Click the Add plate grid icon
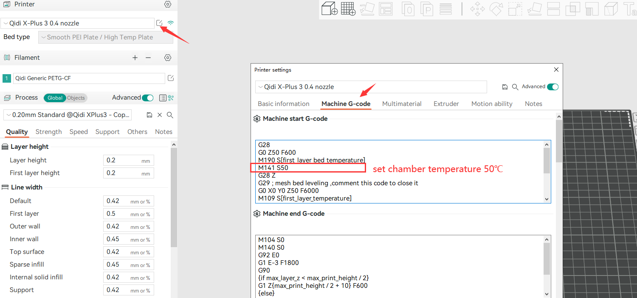 (x=348, y=9)
